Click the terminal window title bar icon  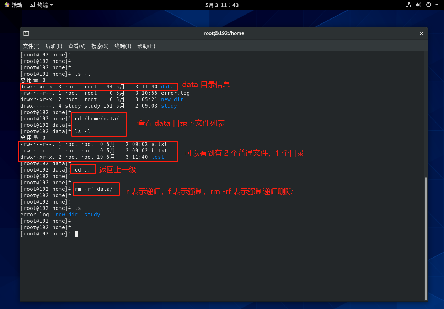coord(26,33)
